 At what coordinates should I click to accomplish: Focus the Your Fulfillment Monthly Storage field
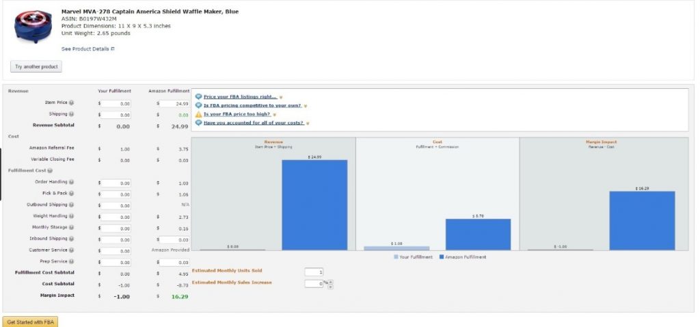116,228
